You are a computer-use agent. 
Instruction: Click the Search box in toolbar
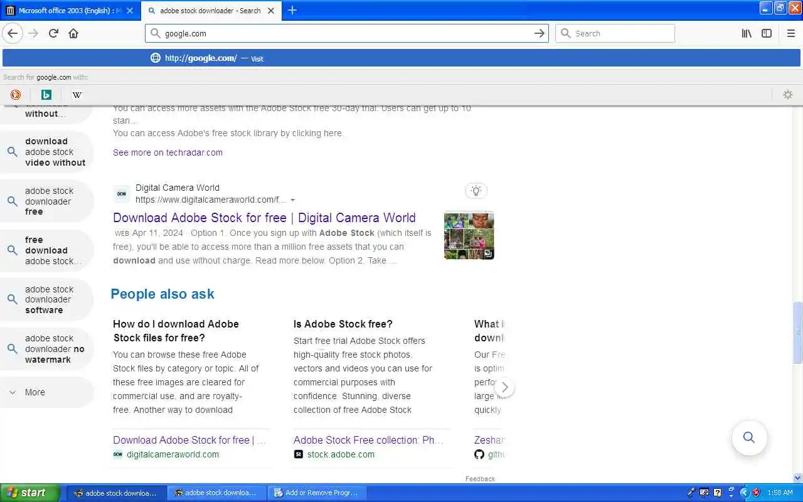[615, 33]
